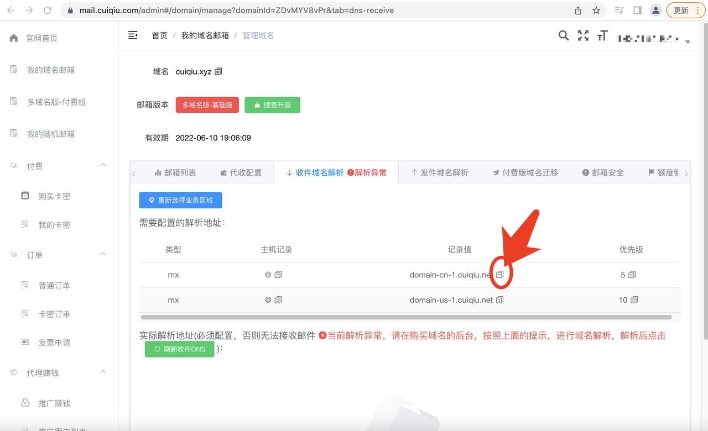708x431 pixels.
Task: Click the site lock icon in address bar
Action: (70, 10)
